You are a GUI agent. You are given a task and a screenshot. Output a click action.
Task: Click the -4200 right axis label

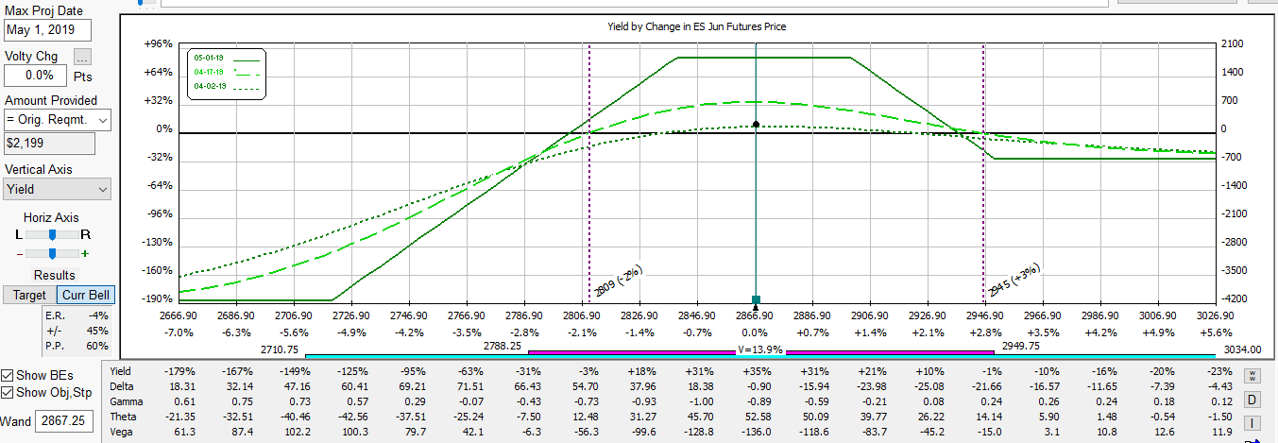1234,299
